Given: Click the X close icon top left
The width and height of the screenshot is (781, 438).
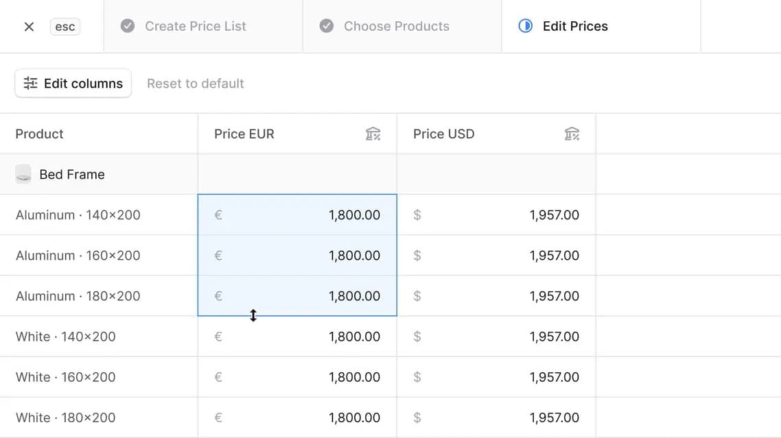Looking at the screenshot, I should [28, 26].
